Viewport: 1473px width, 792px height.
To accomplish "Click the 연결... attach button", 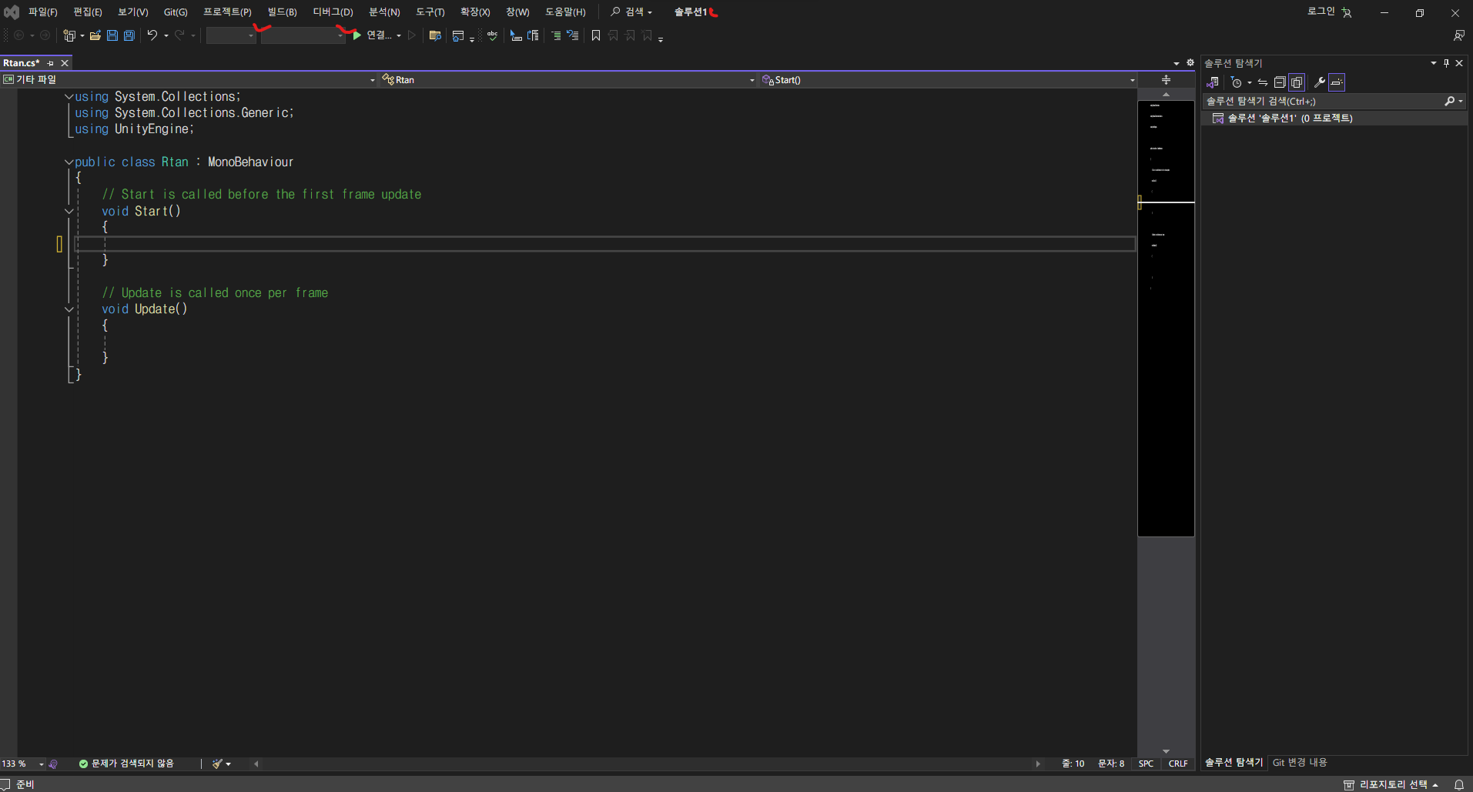I will [x=377, y=35].
